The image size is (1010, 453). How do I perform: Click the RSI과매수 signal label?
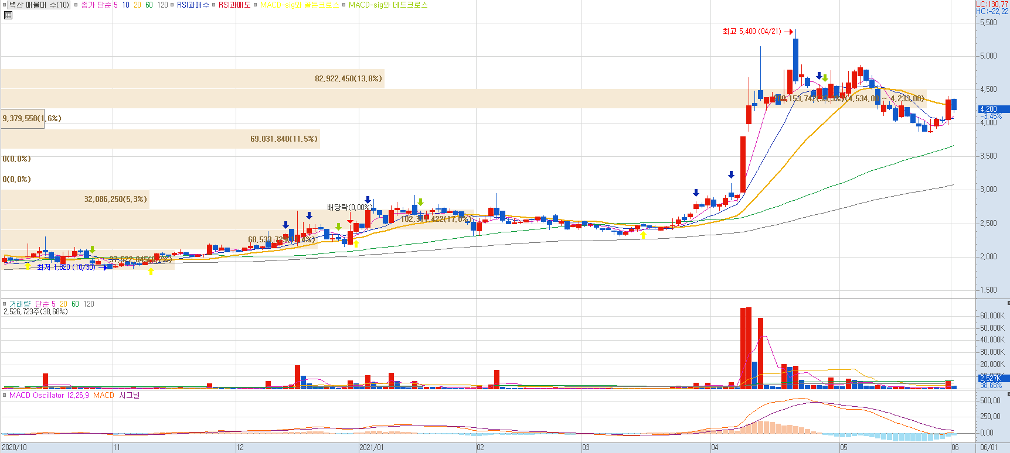tap(193, 5)
